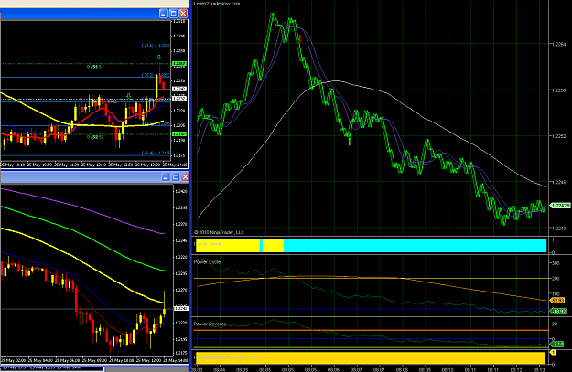Click the 1.2246 price axis label
The image size is (572, 372).
(558, 182)
